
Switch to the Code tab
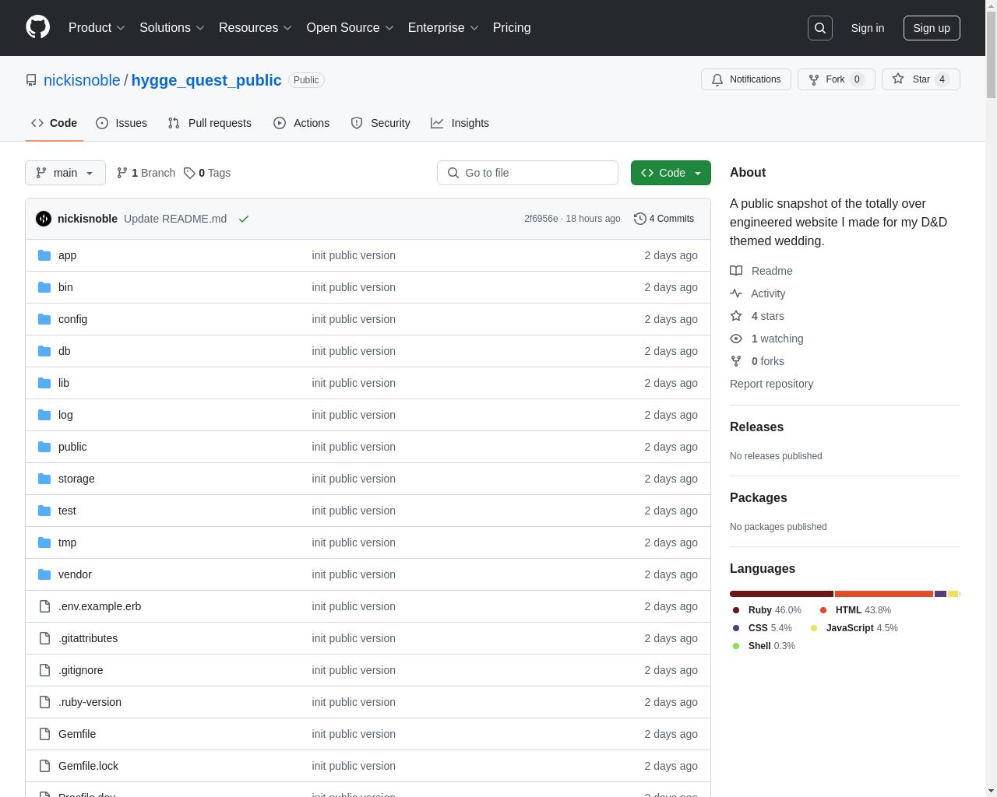coord(55,123)
